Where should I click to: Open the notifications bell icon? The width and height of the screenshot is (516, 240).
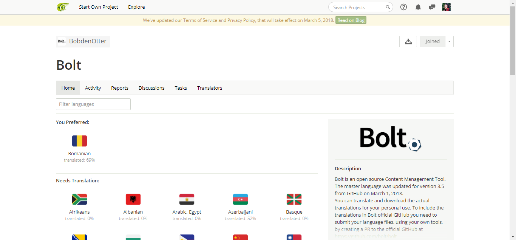(418, 7)
